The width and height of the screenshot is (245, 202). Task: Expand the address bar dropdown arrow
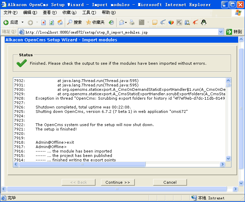click(x=221, y=32)
